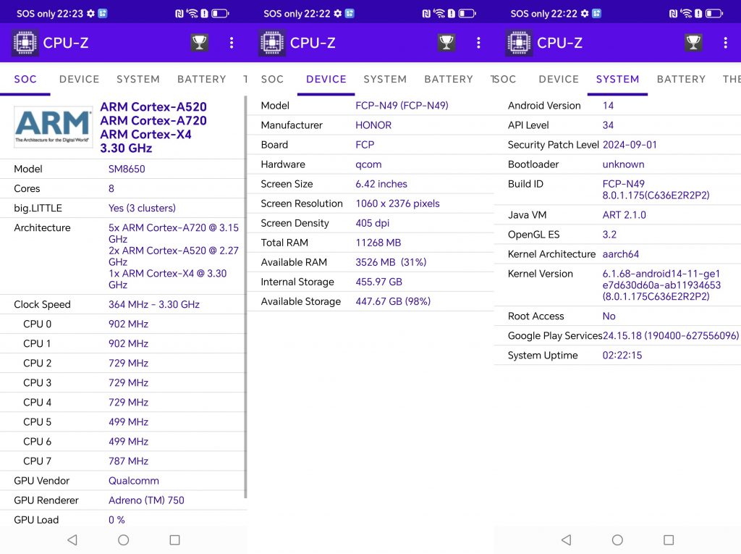Tap the GPU Renderer 'Adreno (TM) 750'

[146, 500]
